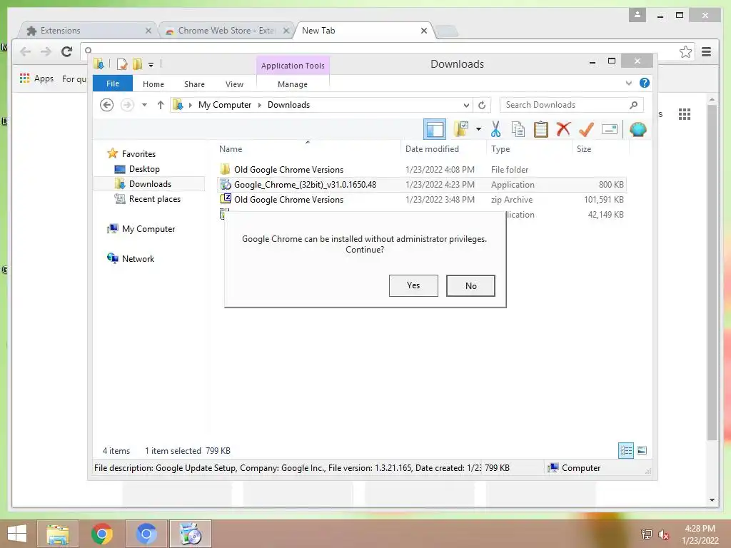Select the Application Tools contextual tab
This screenshot has height=548, width=731.
pyautogui.click(x=292, y=66)
